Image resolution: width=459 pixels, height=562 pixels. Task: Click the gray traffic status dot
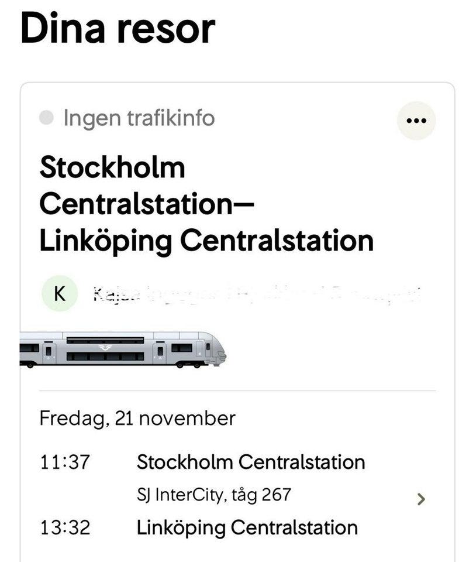46,118
